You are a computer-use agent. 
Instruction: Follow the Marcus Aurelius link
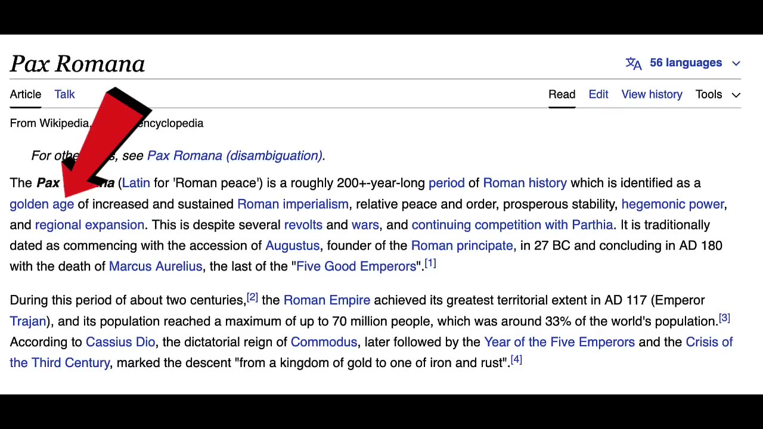156,266
